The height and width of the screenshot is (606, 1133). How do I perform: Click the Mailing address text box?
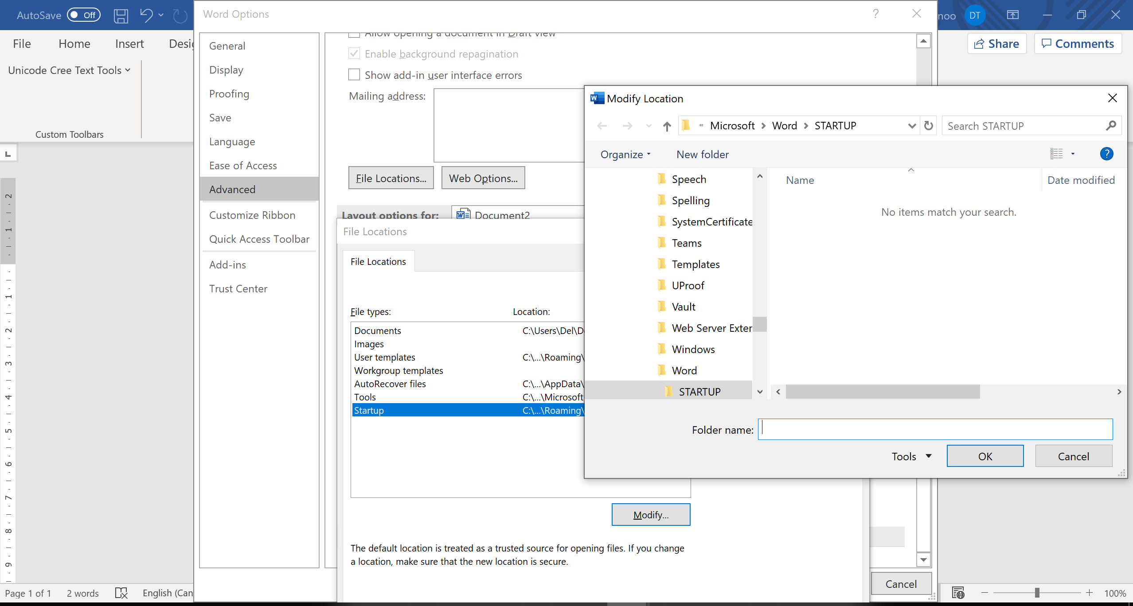click(509, 125)
